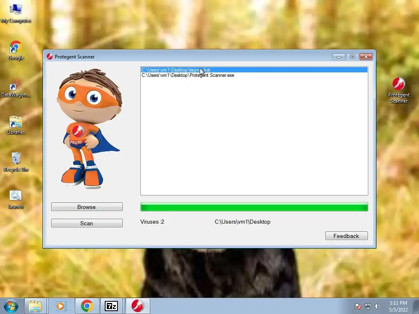Open the DataWagon desktop shortcut
The height and width of the screenshot is (314, 419).
tap(16, 87)
